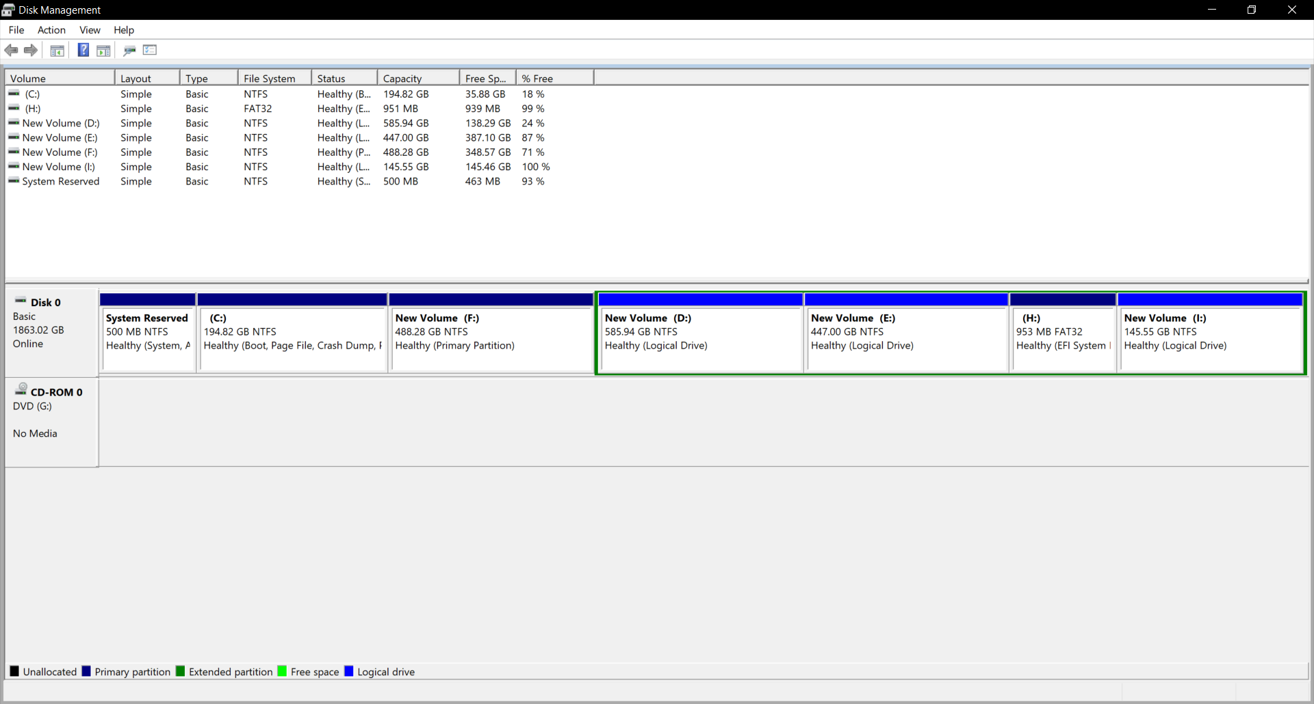Select New Volume (D:) in the volume list
Screen dimensions: 1314x704
click(61, 123)
